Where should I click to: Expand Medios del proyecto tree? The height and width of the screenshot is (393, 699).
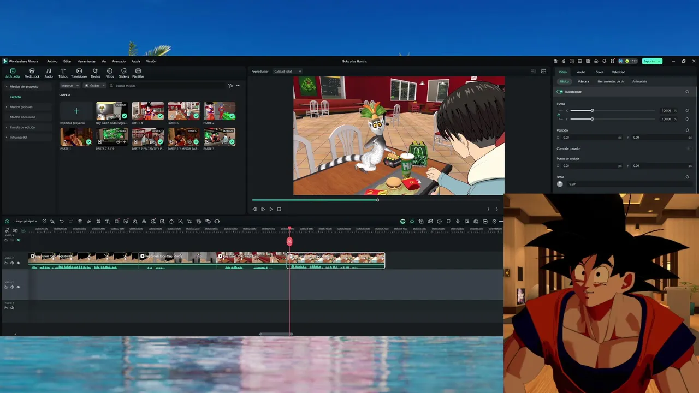[x=7, y=87]
